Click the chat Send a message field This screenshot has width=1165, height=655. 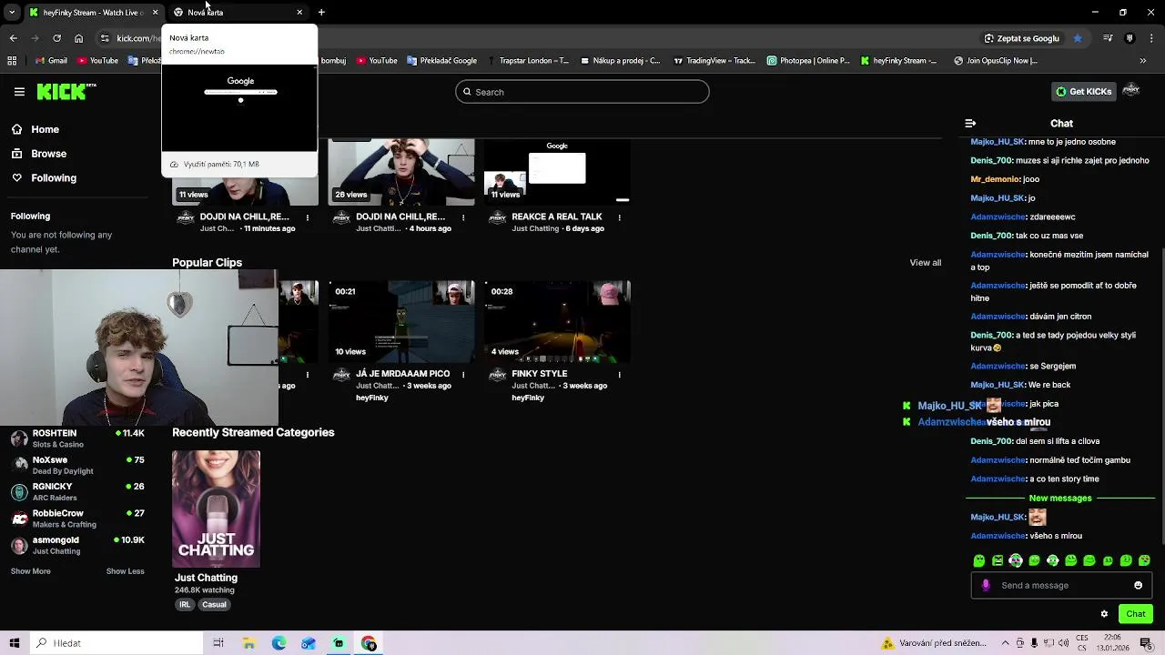(1060, 586)
